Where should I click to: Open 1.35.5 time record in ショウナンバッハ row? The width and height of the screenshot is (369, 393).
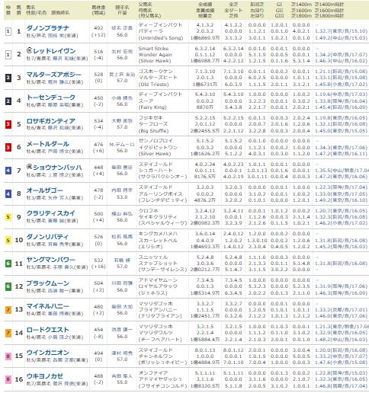coord(342,171)
